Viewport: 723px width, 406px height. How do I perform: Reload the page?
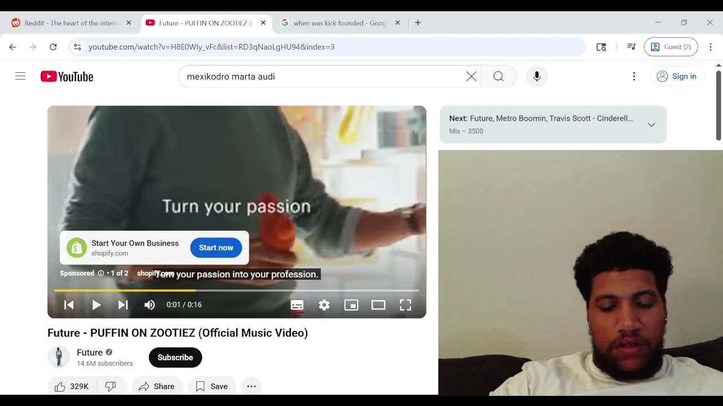53,47
